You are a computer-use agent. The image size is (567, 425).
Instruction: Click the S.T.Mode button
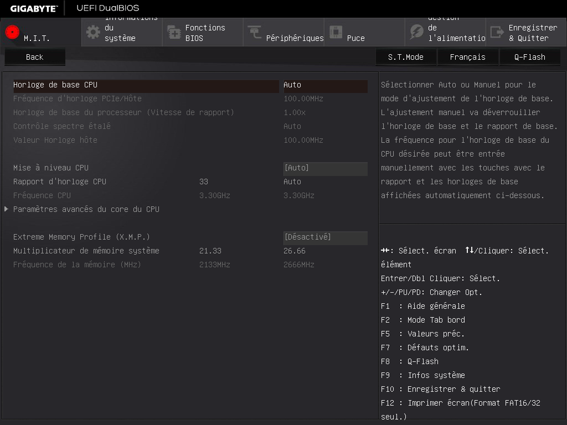pyautogui.click(x=406, y=57)
